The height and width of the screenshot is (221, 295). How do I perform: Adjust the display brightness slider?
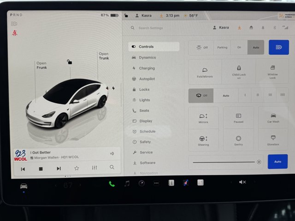[226, 162]
